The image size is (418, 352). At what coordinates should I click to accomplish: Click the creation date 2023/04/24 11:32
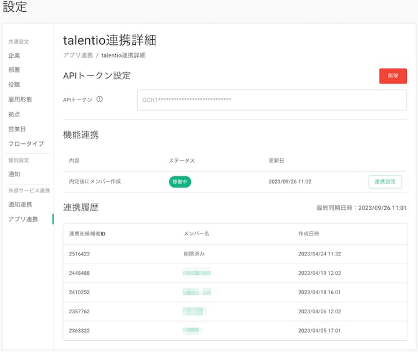tap(319, 254)
